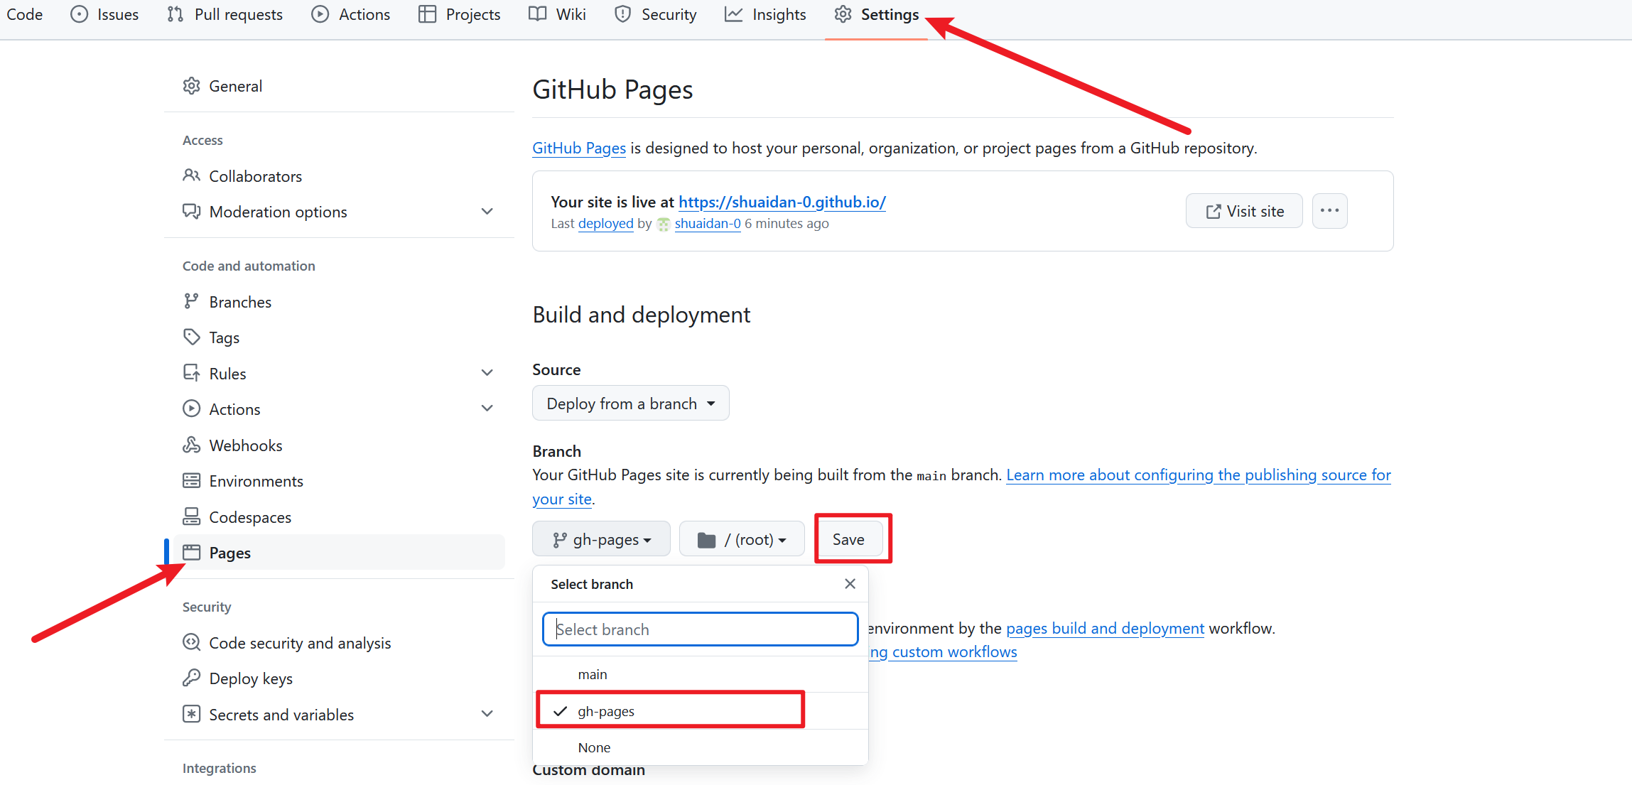Click the shuaidan-0 avatar image
This screenshot has width=1632, height=785.
[663, 224]
